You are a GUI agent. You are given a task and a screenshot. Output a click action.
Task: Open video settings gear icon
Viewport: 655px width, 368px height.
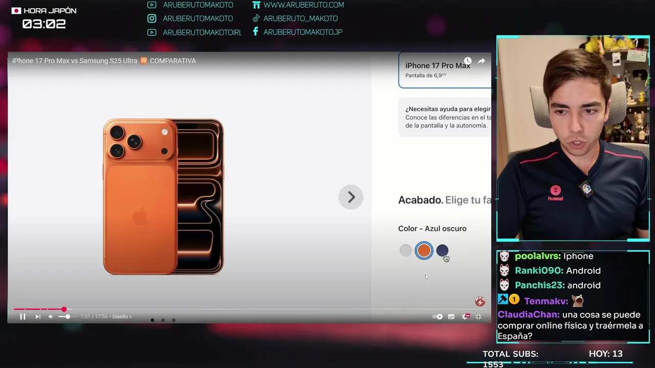466,316
